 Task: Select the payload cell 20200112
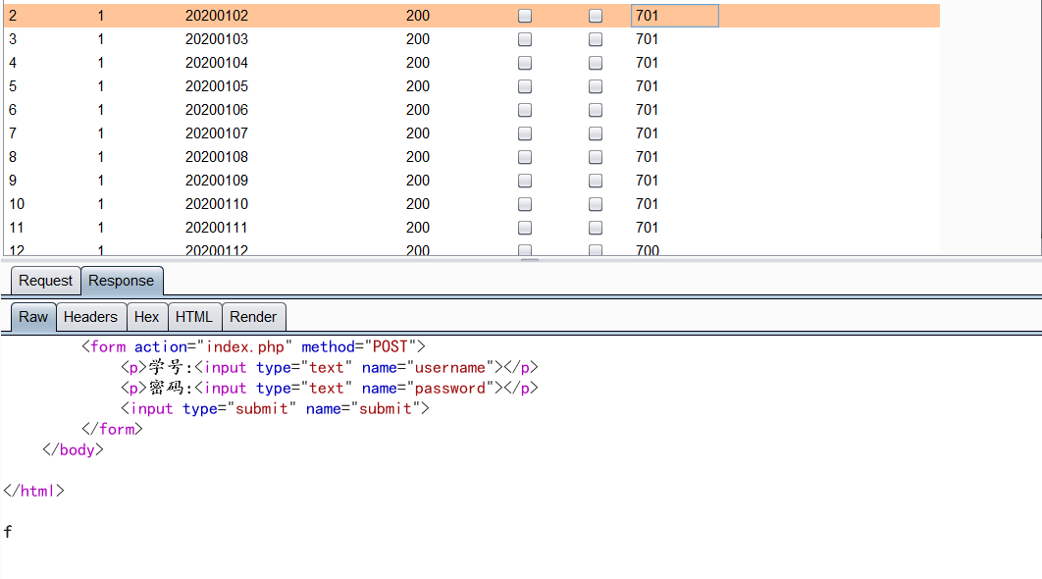tap(217, 250)
